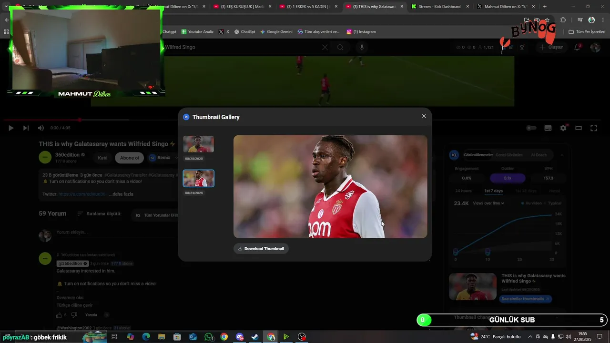Viewport: 610px width, 343px height.
Task: Open the Stream - Kick Dashboard tab
Action: tap(439, 7)
